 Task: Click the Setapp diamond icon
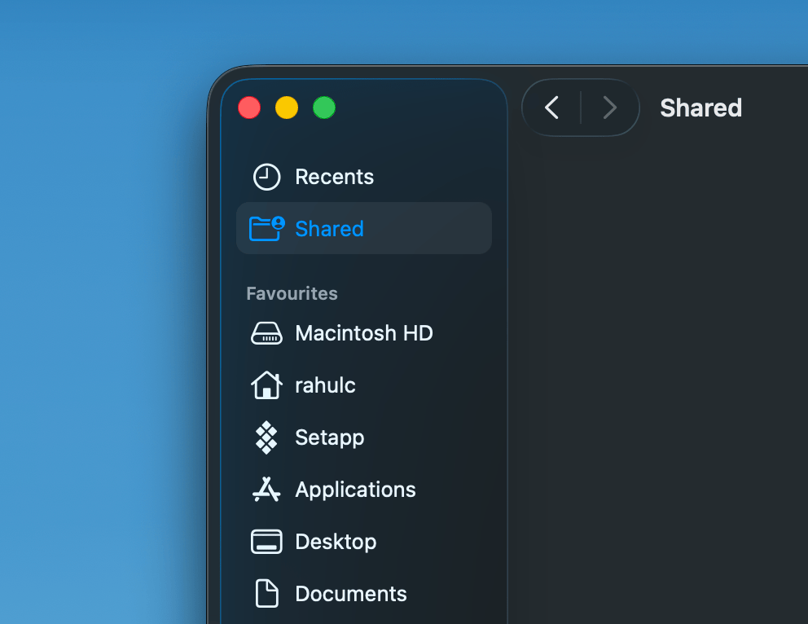[x=266, y=437]
